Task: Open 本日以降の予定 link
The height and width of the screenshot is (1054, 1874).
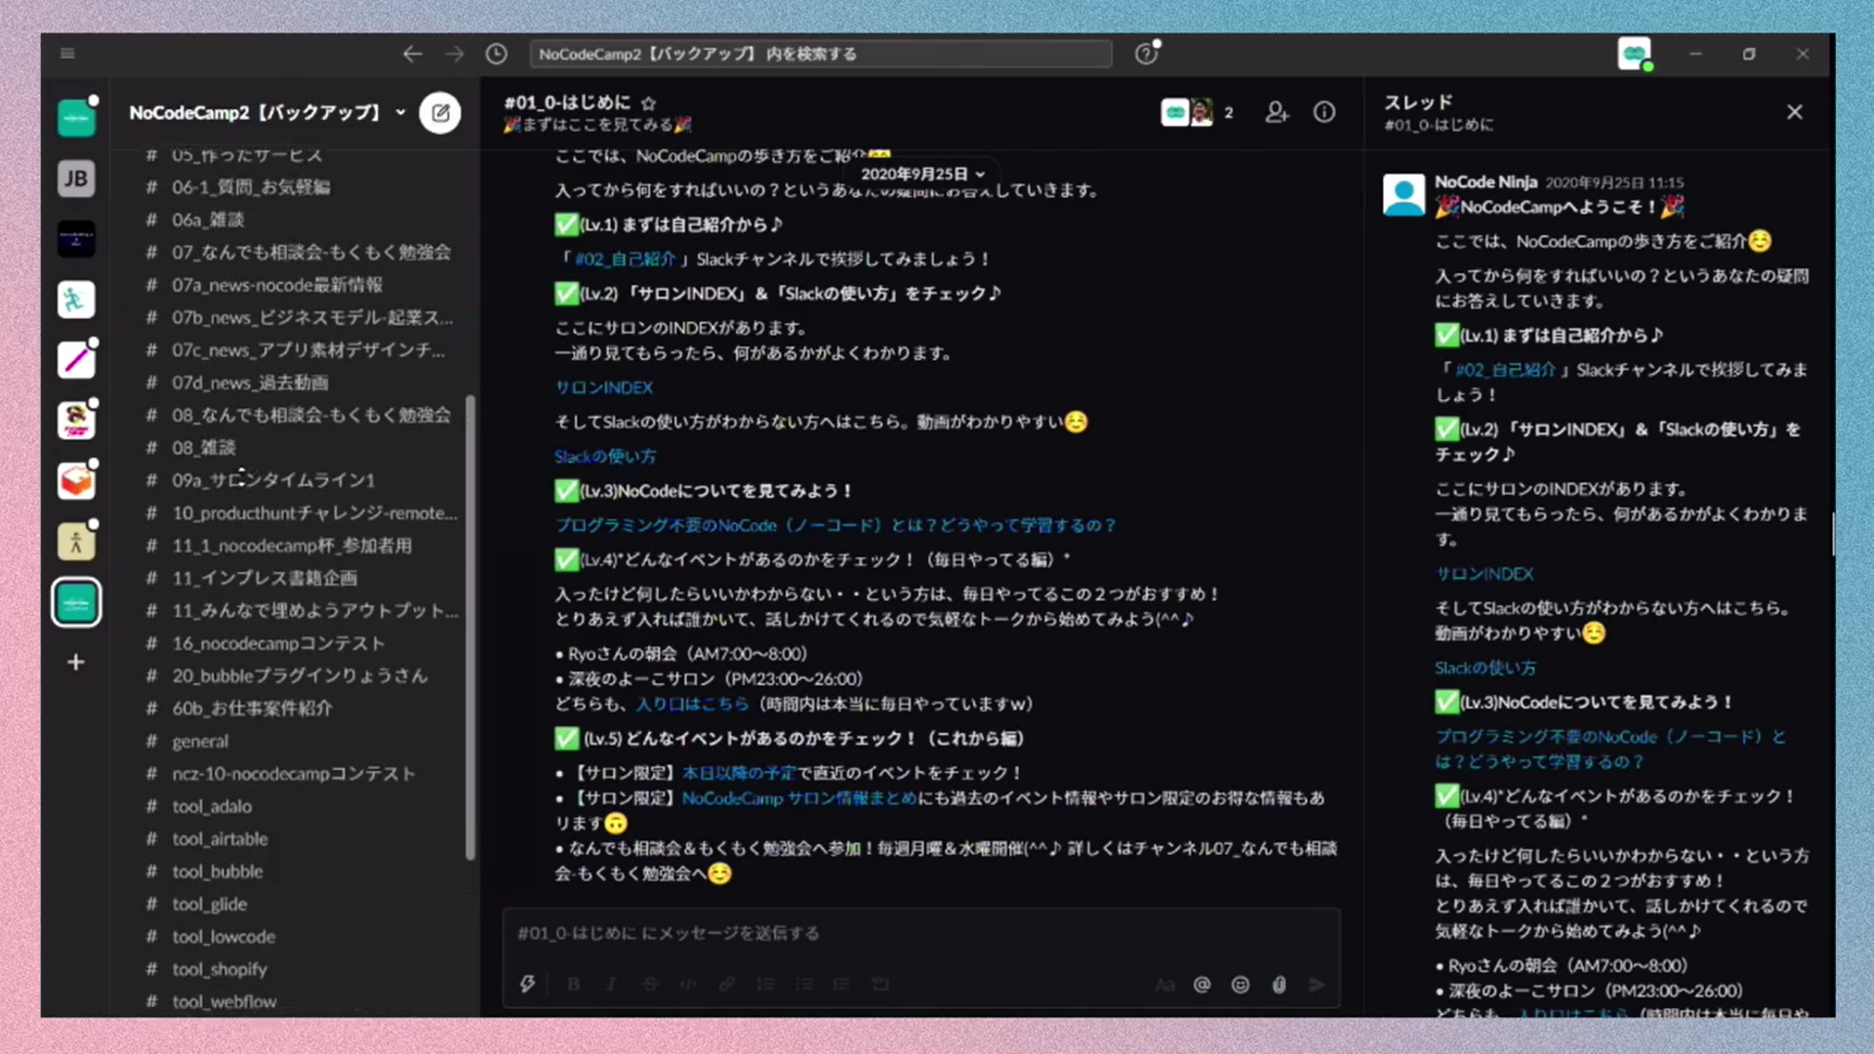Action: pos(739,773)
